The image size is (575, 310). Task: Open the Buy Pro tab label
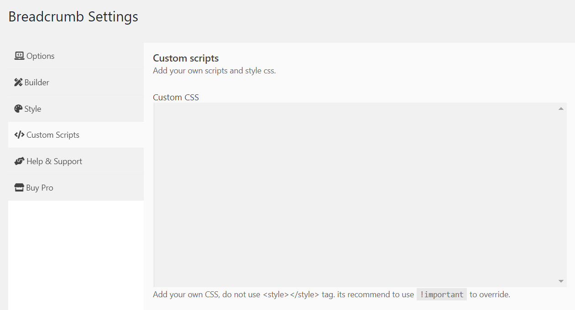pos(40,188)
